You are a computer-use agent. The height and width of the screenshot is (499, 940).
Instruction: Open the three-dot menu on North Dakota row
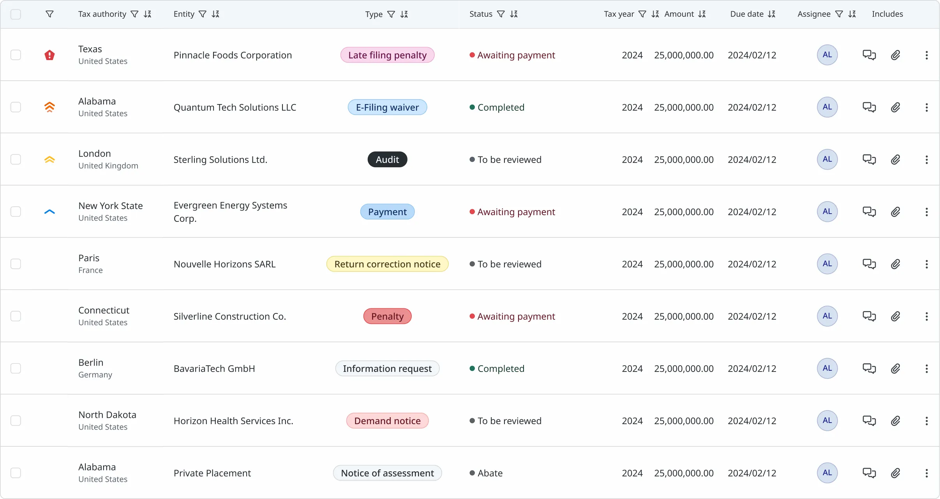pyautogui.click(x=926, y=421)
